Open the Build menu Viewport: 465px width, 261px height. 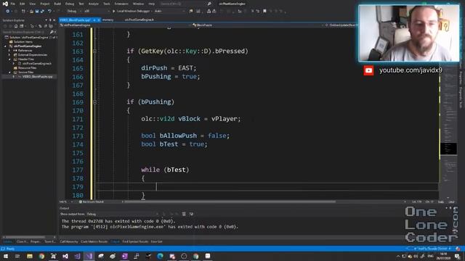tap(57, 4)
